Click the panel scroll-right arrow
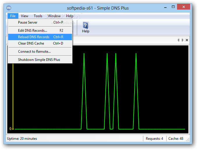Screen dimensions: 198x150 click(183, 40)
